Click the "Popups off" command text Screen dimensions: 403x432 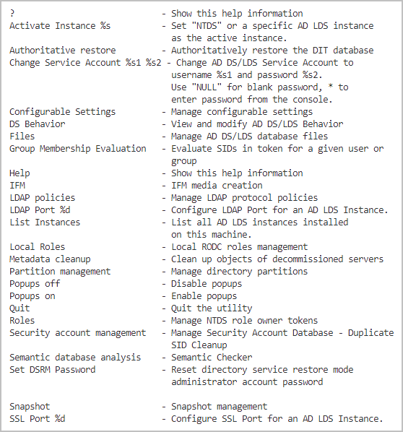click(x=35, y=284)
